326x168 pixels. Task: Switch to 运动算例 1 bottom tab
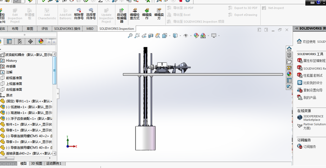point(54,164)
